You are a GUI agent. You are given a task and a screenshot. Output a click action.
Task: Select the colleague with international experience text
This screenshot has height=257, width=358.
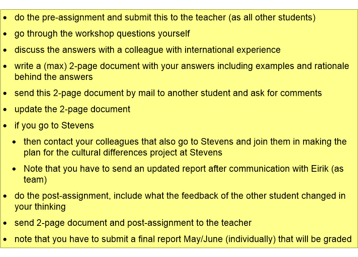pos(202,50)
